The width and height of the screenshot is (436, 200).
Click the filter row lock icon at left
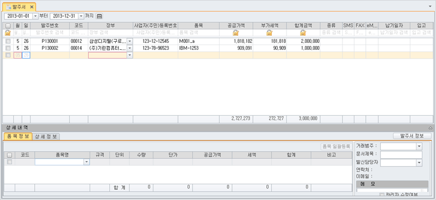click(x=8, y=33)
